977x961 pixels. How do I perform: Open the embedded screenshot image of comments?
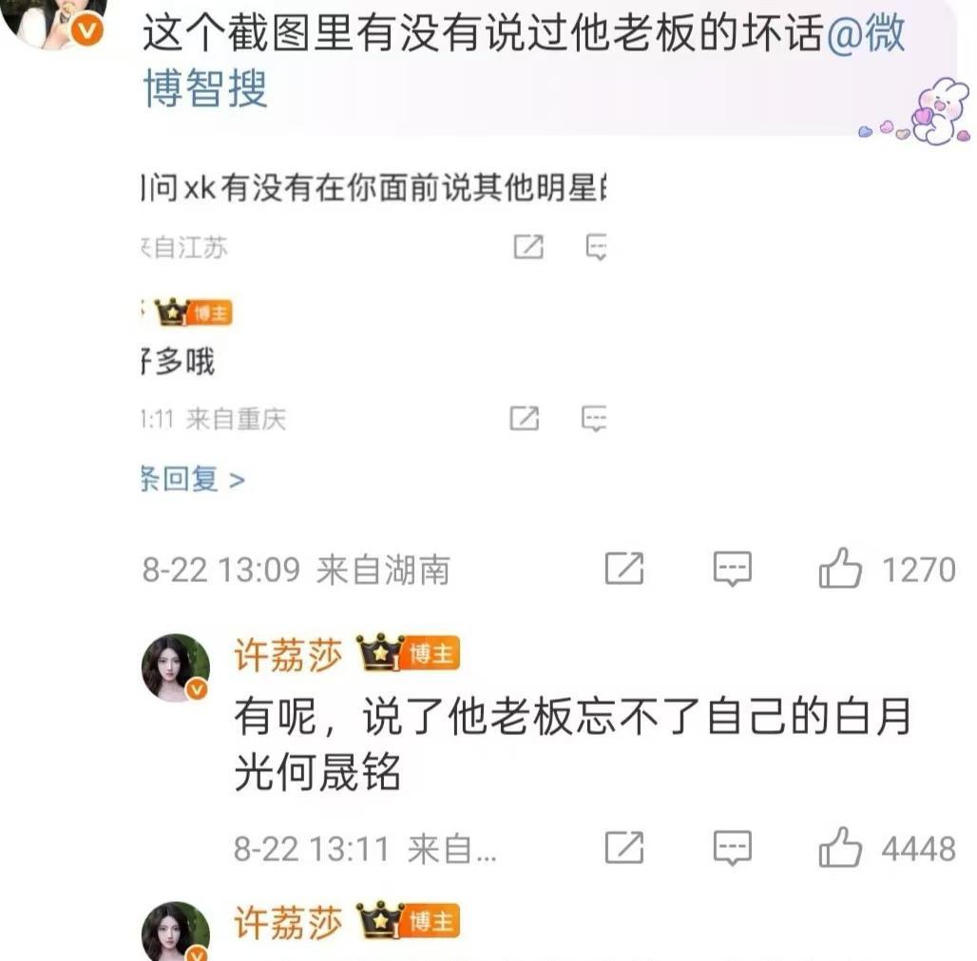pos(374,330)
